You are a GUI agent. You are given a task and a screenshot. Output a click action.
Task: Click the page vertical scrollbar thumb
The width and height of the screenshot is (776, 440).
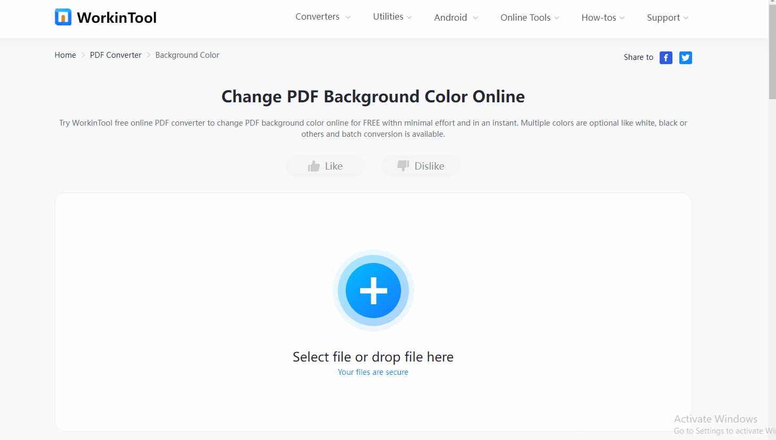772,51
